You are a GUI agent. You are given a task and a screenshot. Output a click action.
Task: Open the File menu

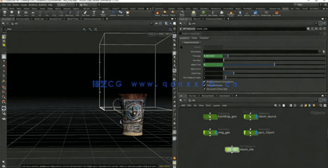(x=4, y=5)
